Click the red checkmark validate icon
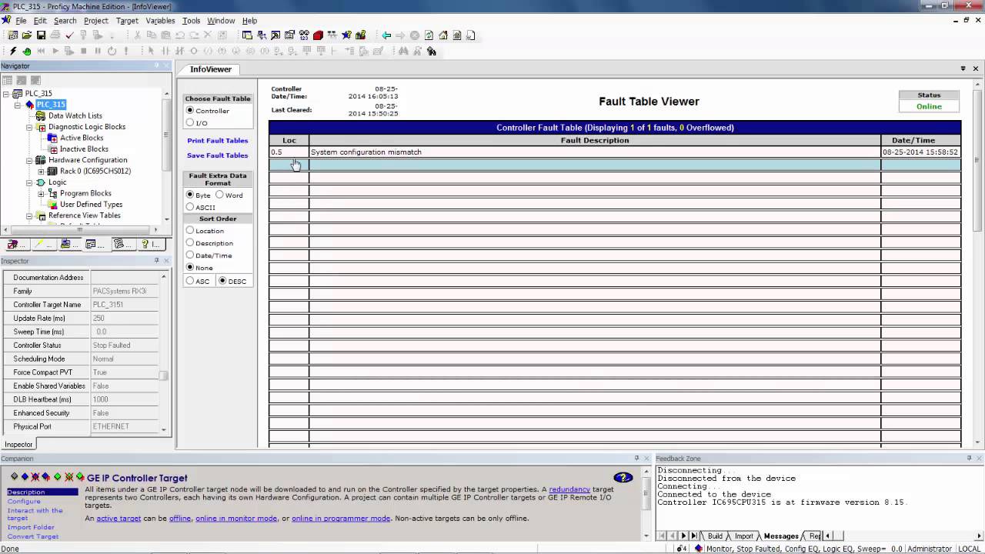This screenshot has height=554, width=985. [x=69, y=35]
